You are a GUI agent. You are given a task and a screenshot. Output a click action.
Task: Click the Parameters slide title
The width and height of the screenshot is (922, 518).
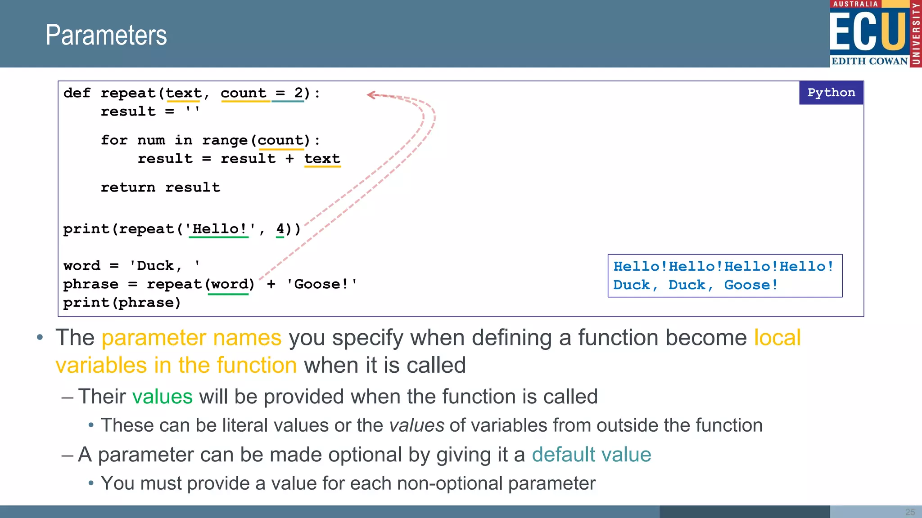coord(106,35)
